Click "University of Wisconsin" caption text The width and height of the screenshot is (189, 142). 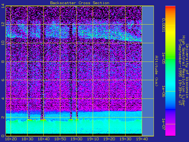187,71
